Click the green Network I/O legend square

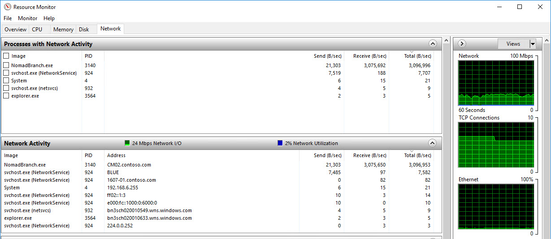(x=127, y=143)
